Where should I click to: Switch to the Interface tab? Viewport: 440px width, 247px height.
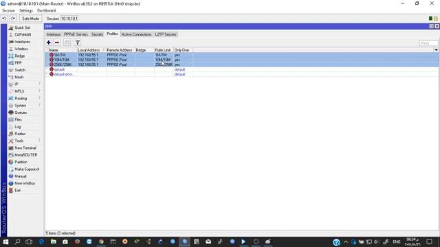54,34
